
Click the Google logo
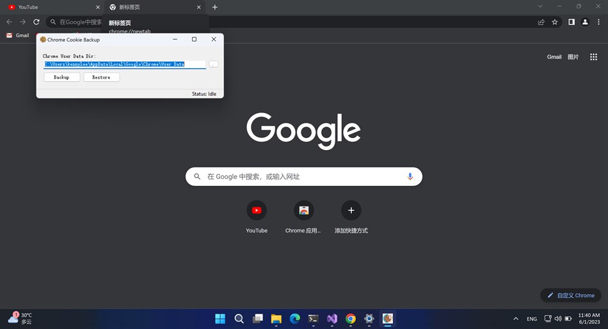tap(303, 131)
